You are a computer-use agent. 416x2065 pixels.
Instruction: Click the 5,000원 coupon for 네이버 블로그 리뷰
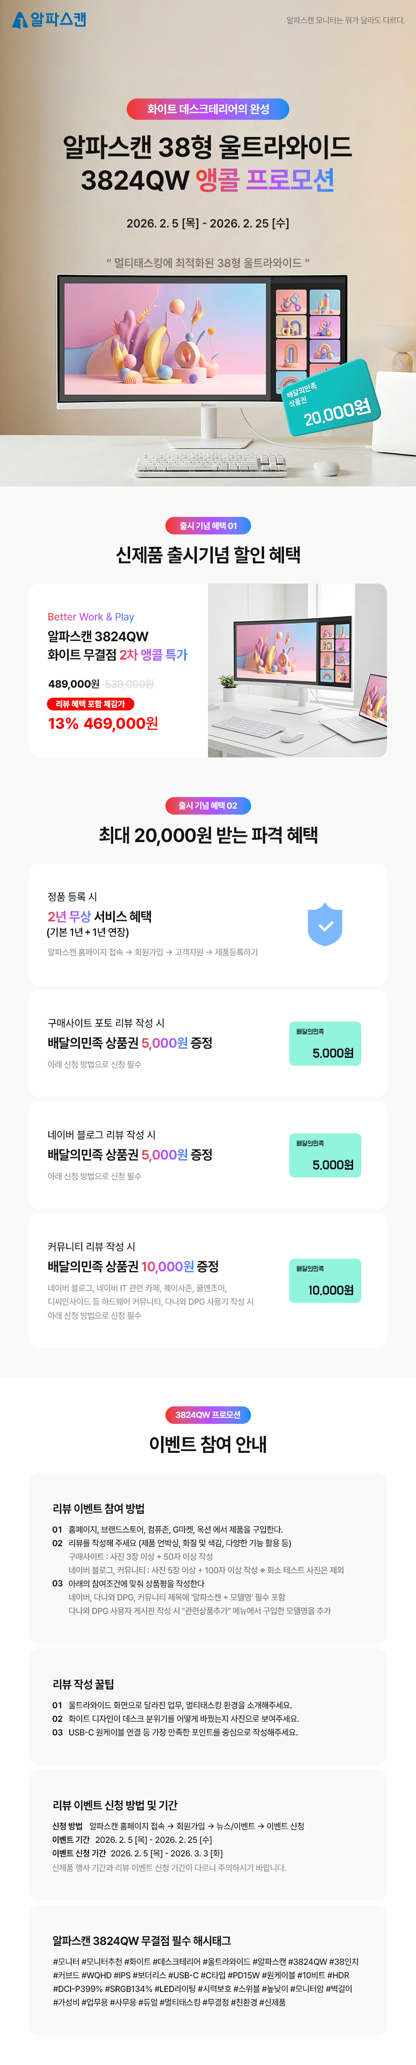tap(325, 1154)
